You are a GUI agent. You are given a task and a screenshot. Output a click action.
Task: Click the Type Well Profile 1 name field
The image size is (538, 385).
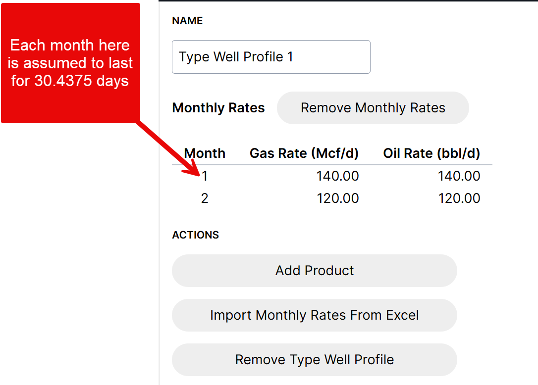click(270, 57)
